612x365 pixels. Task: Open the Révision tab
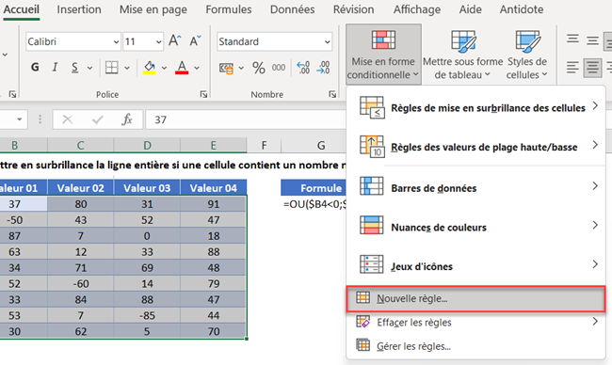[x=353, y=9]
